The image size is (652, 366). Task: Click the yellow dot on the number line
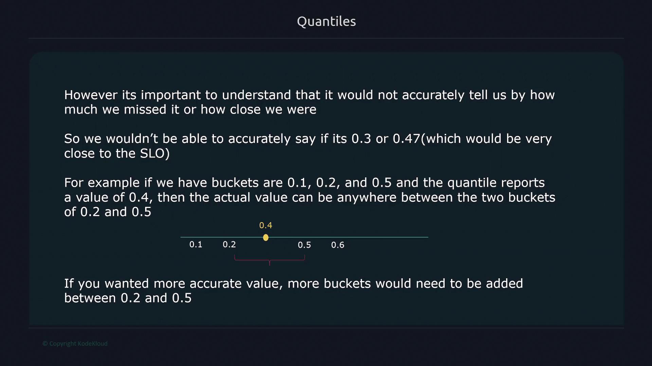tap(266, 238)
